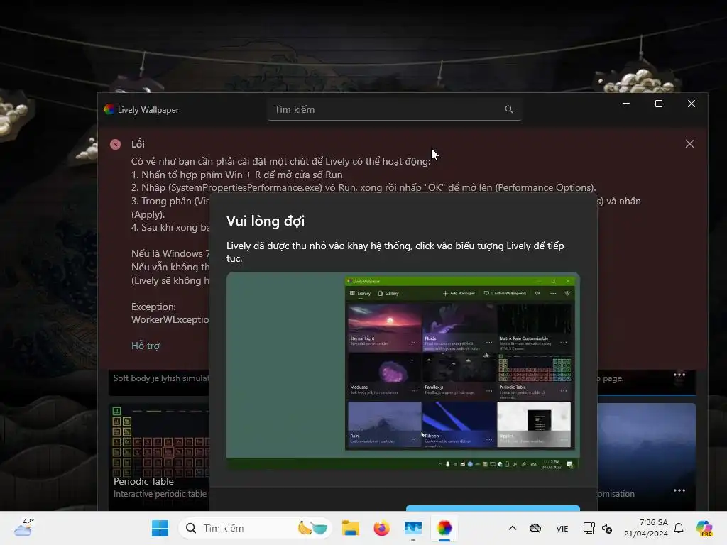Click the tutorial screenshot in Vui lòng đợi dialog
727x545 pixels.
tap(403, 371)
